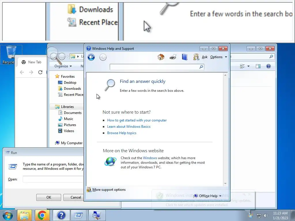Switch to Run dialog taskbar button

79,215
